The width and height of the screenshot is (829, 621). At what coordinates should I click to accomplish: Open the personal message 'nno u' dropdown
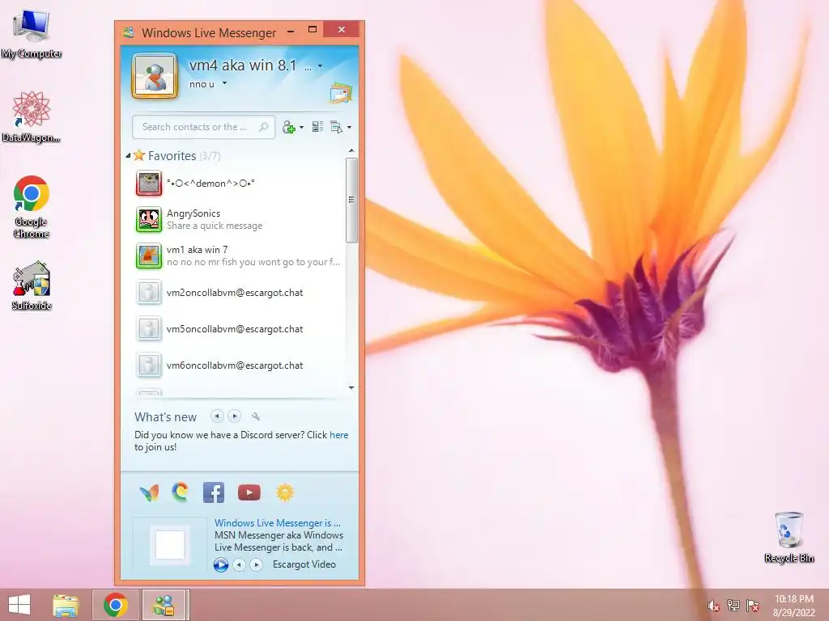coord(224,83)
